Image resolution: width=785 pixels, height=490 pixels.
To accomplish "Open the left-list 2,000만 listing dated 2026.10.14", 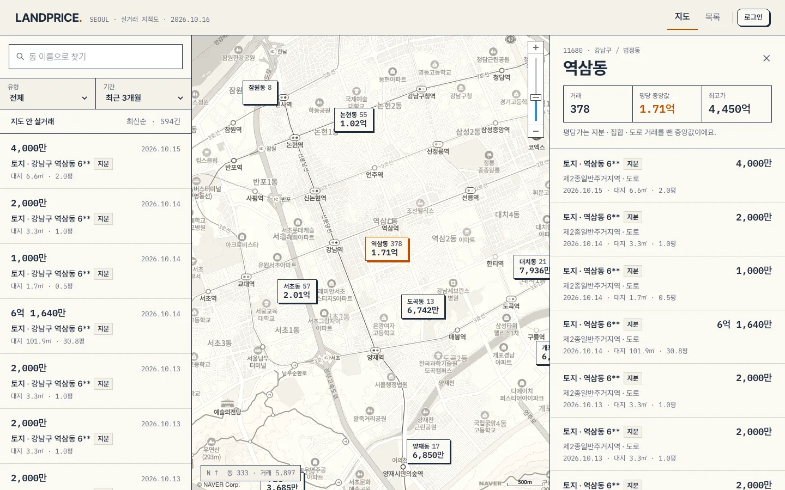I will pyautogui.click(x=95, y=217).
